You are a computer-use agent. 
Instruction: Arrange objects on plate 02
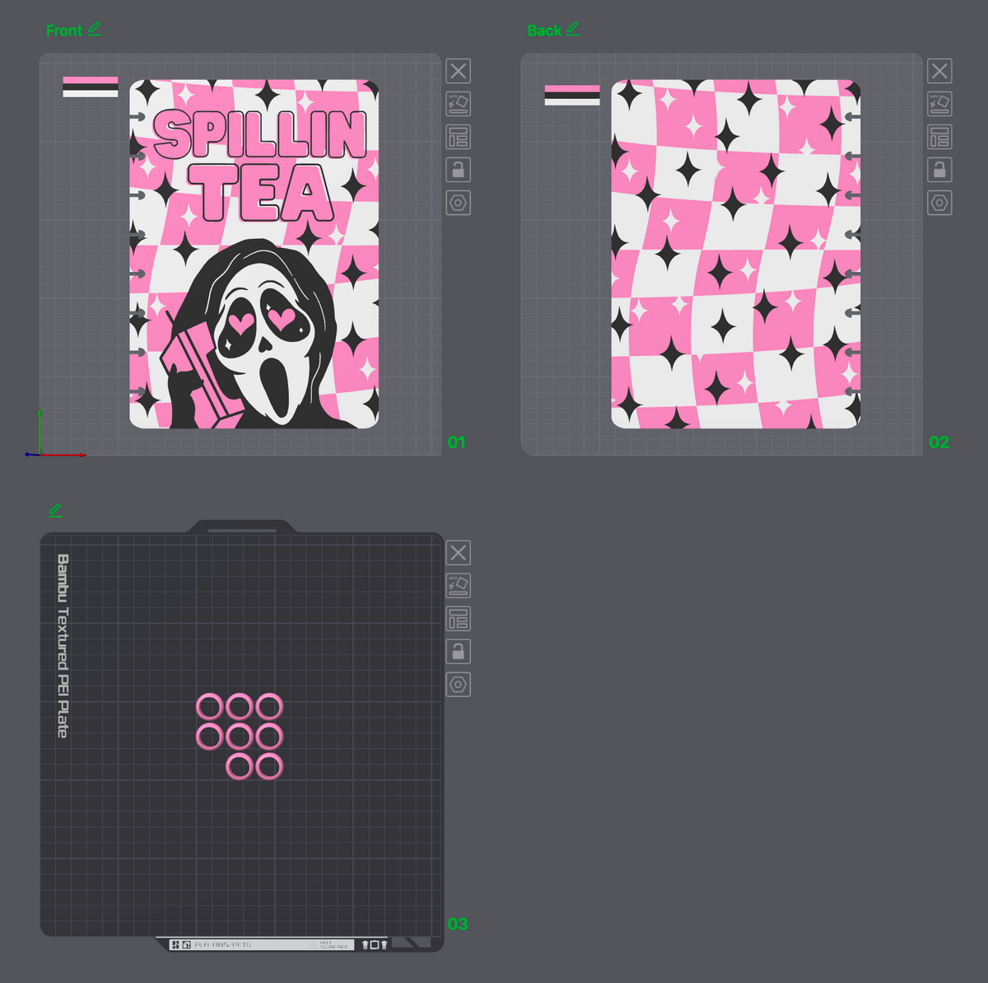[939, 137]
